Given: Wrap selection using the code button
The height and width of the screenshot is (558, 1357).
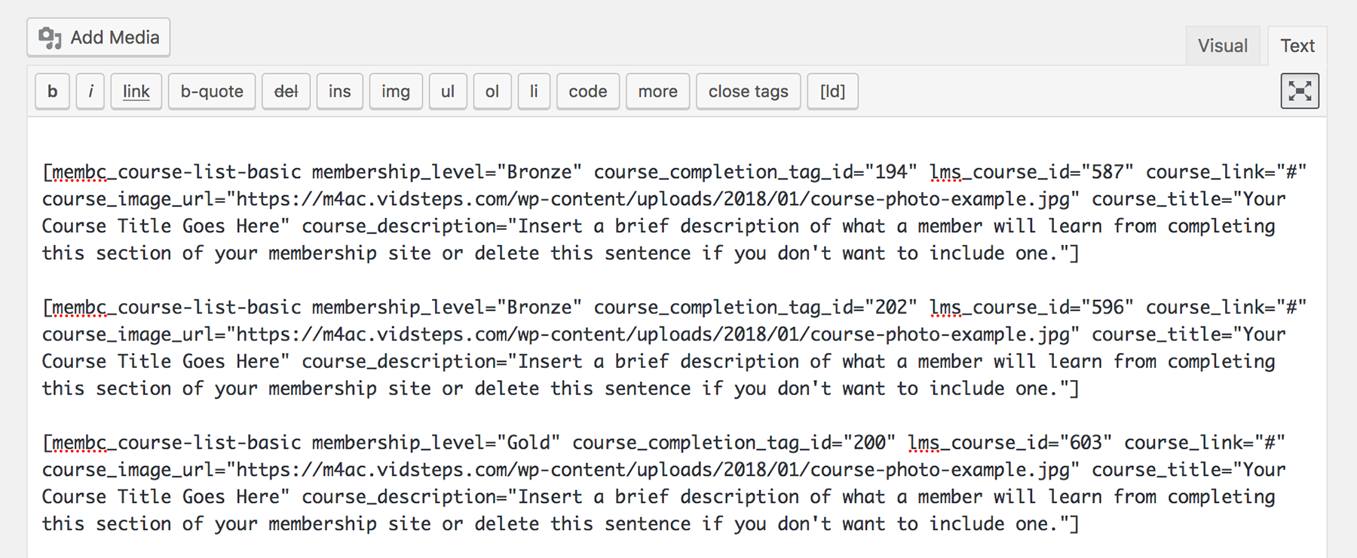Looking at the screenshot, I should [588, 91].
